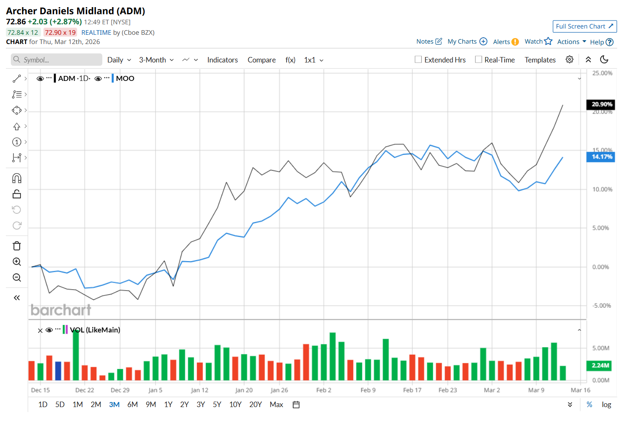The image size is (642, 423).
Task: Remove the VOL indicator pane
Action: pos(40,330)
